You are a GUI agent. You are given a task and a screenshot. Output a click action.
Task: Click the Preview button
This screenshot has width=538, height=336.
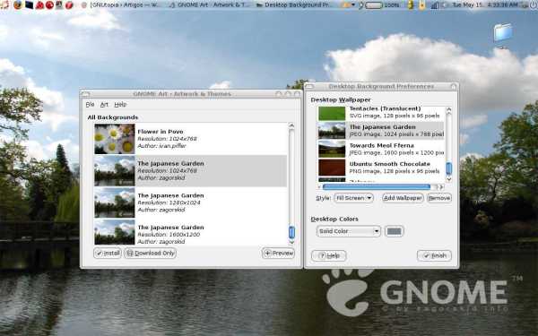pos(278,253)
